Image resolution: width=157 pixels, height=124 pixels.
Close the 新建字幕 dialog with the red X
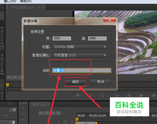(x=110, y=20)
